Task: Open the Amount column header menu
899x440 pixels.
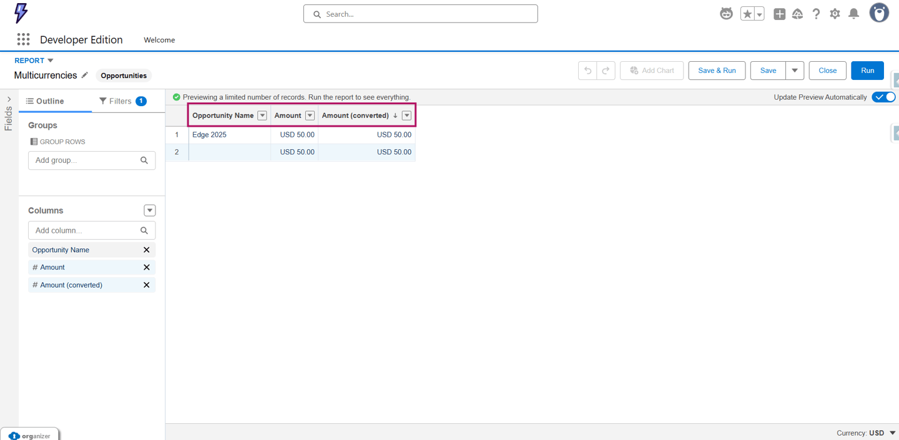Action: coord(310,115)
